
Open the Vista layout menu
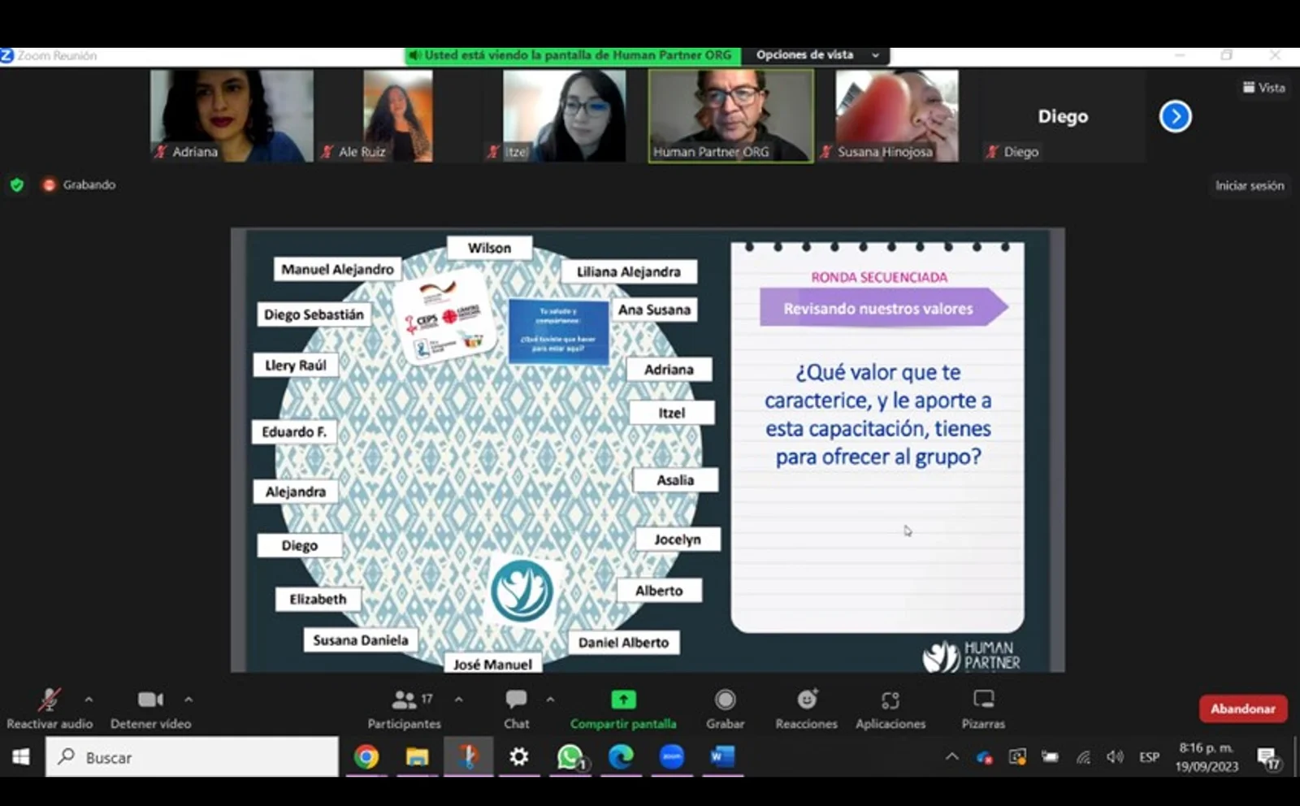pyautogui.click(x=1263, y=88)
